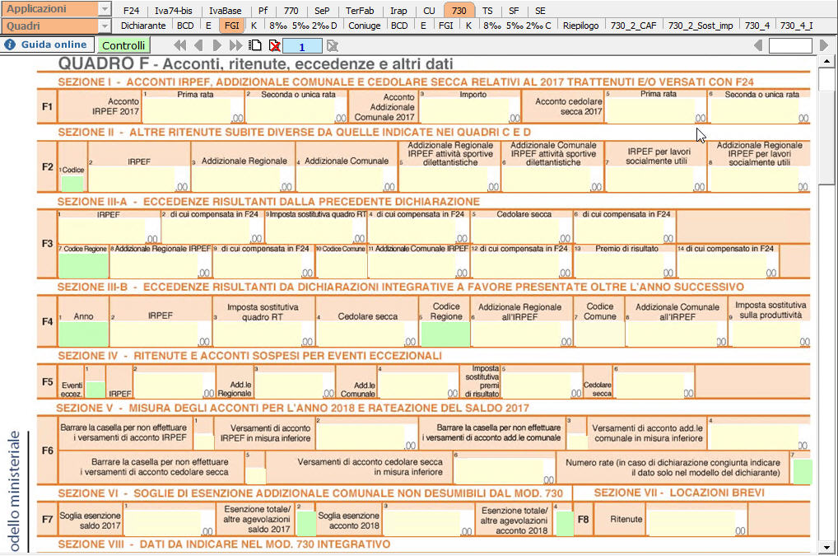Open the Dichiarante tab
The image size is (838, 556).
(x=143, y=26)
